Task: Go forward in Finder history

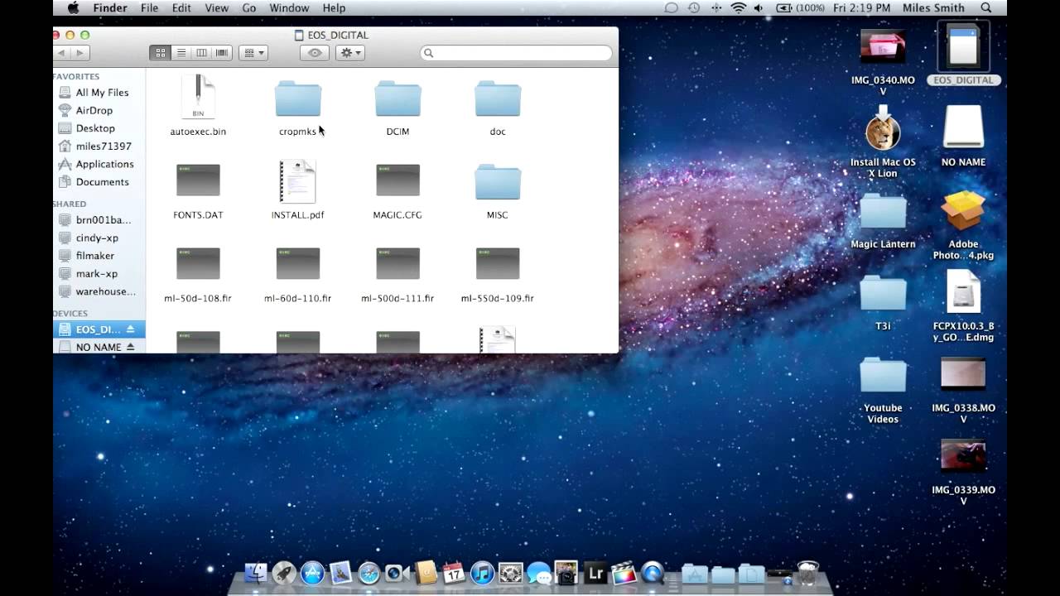Action: (80, 52)
